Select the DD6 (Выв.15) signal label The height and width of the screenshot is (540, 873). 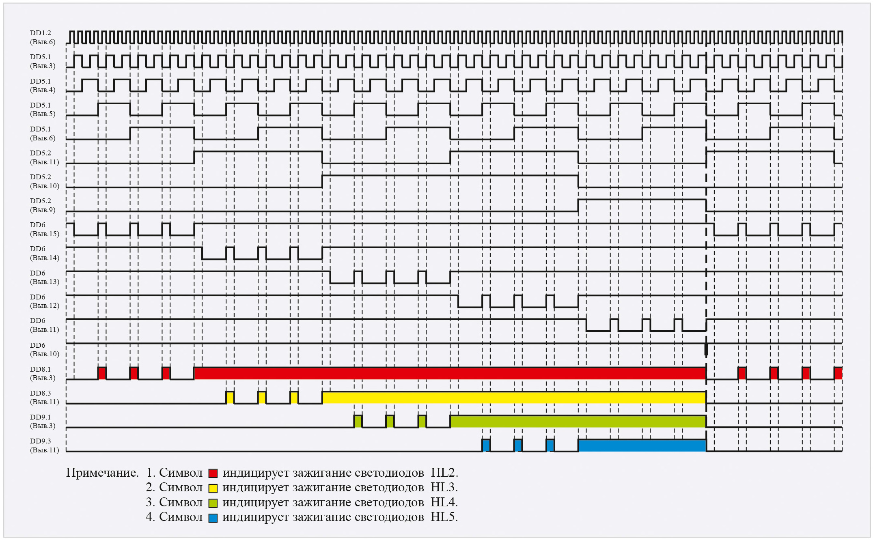[x=45, y=229]
